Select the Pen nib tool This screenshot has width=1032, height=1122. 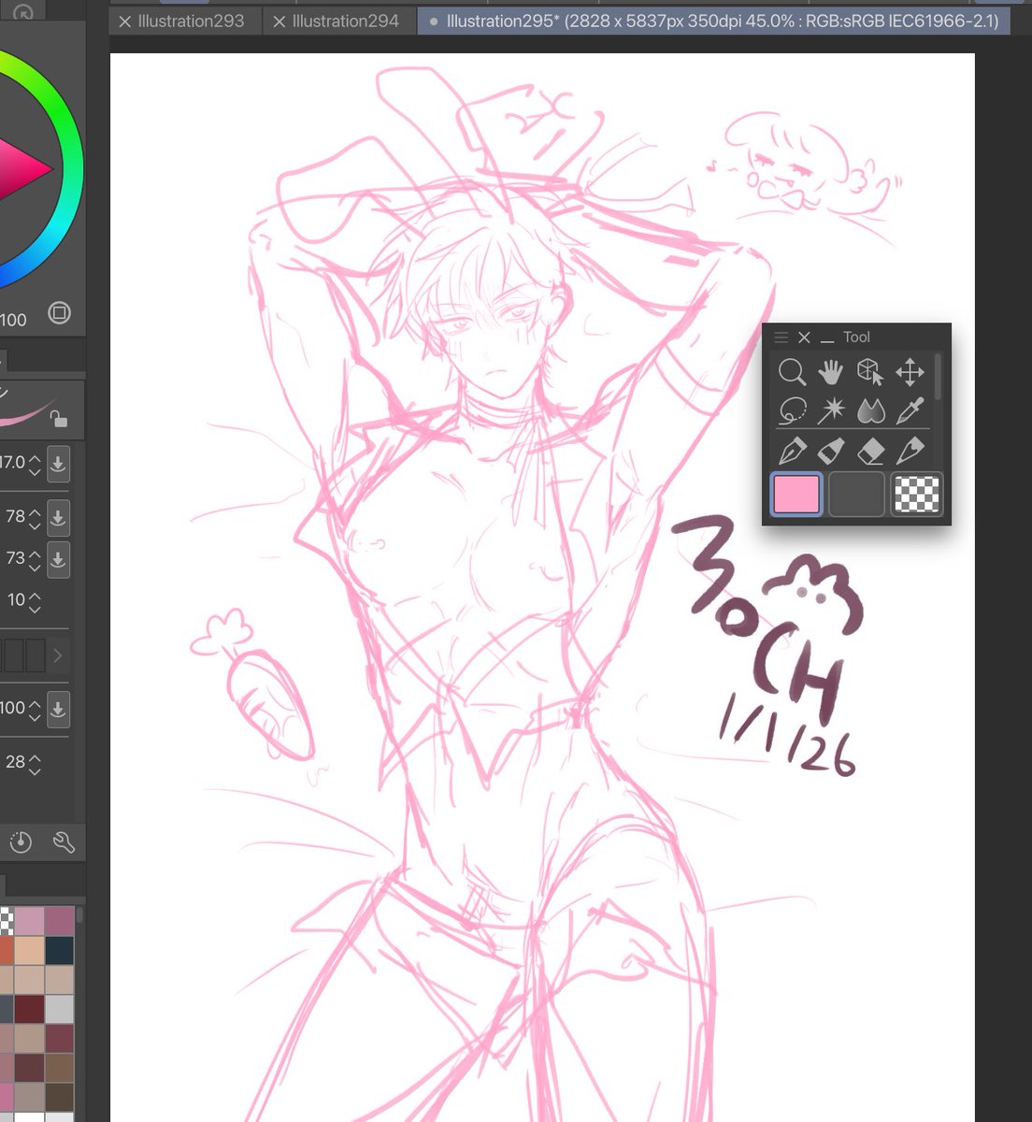point(792,453)
